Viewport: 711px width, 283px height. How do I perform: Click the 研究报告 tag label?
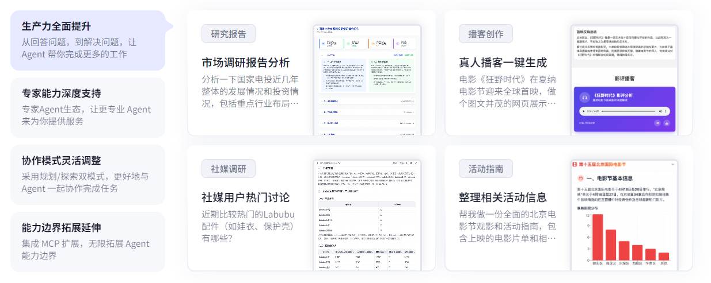[x=229, y=34]
